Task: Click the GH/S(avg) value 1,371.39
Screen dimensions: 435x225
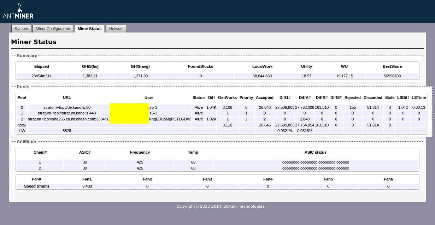Action: pyautogui.click(x=140, y=76)
